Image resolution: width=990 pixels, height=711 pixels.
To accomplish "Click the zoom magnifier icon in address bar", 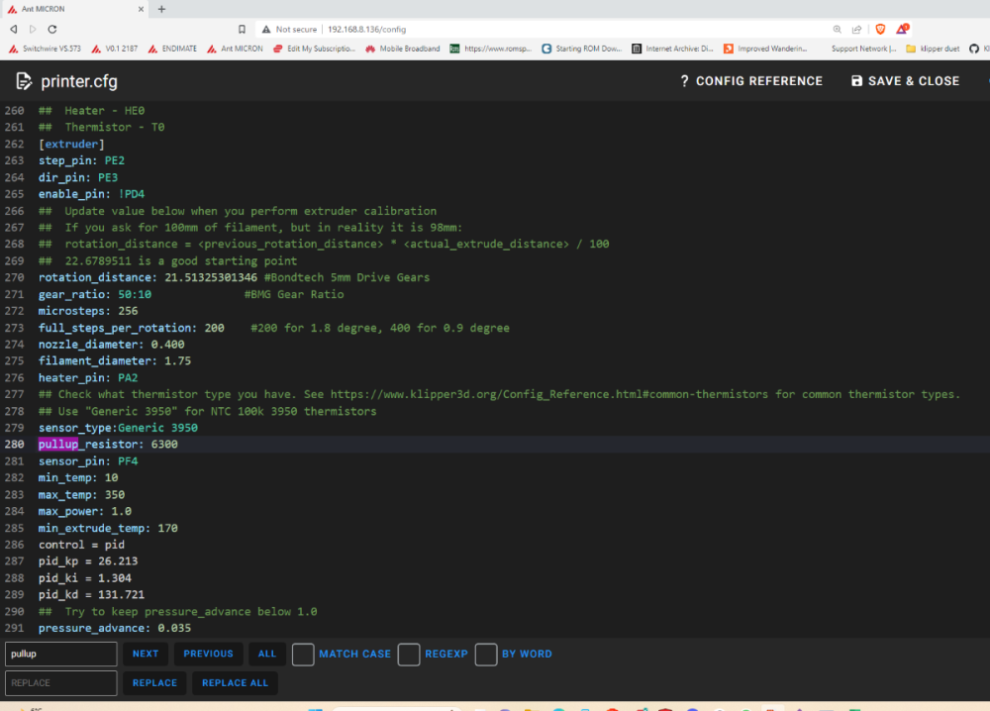I will pos(838,30).
